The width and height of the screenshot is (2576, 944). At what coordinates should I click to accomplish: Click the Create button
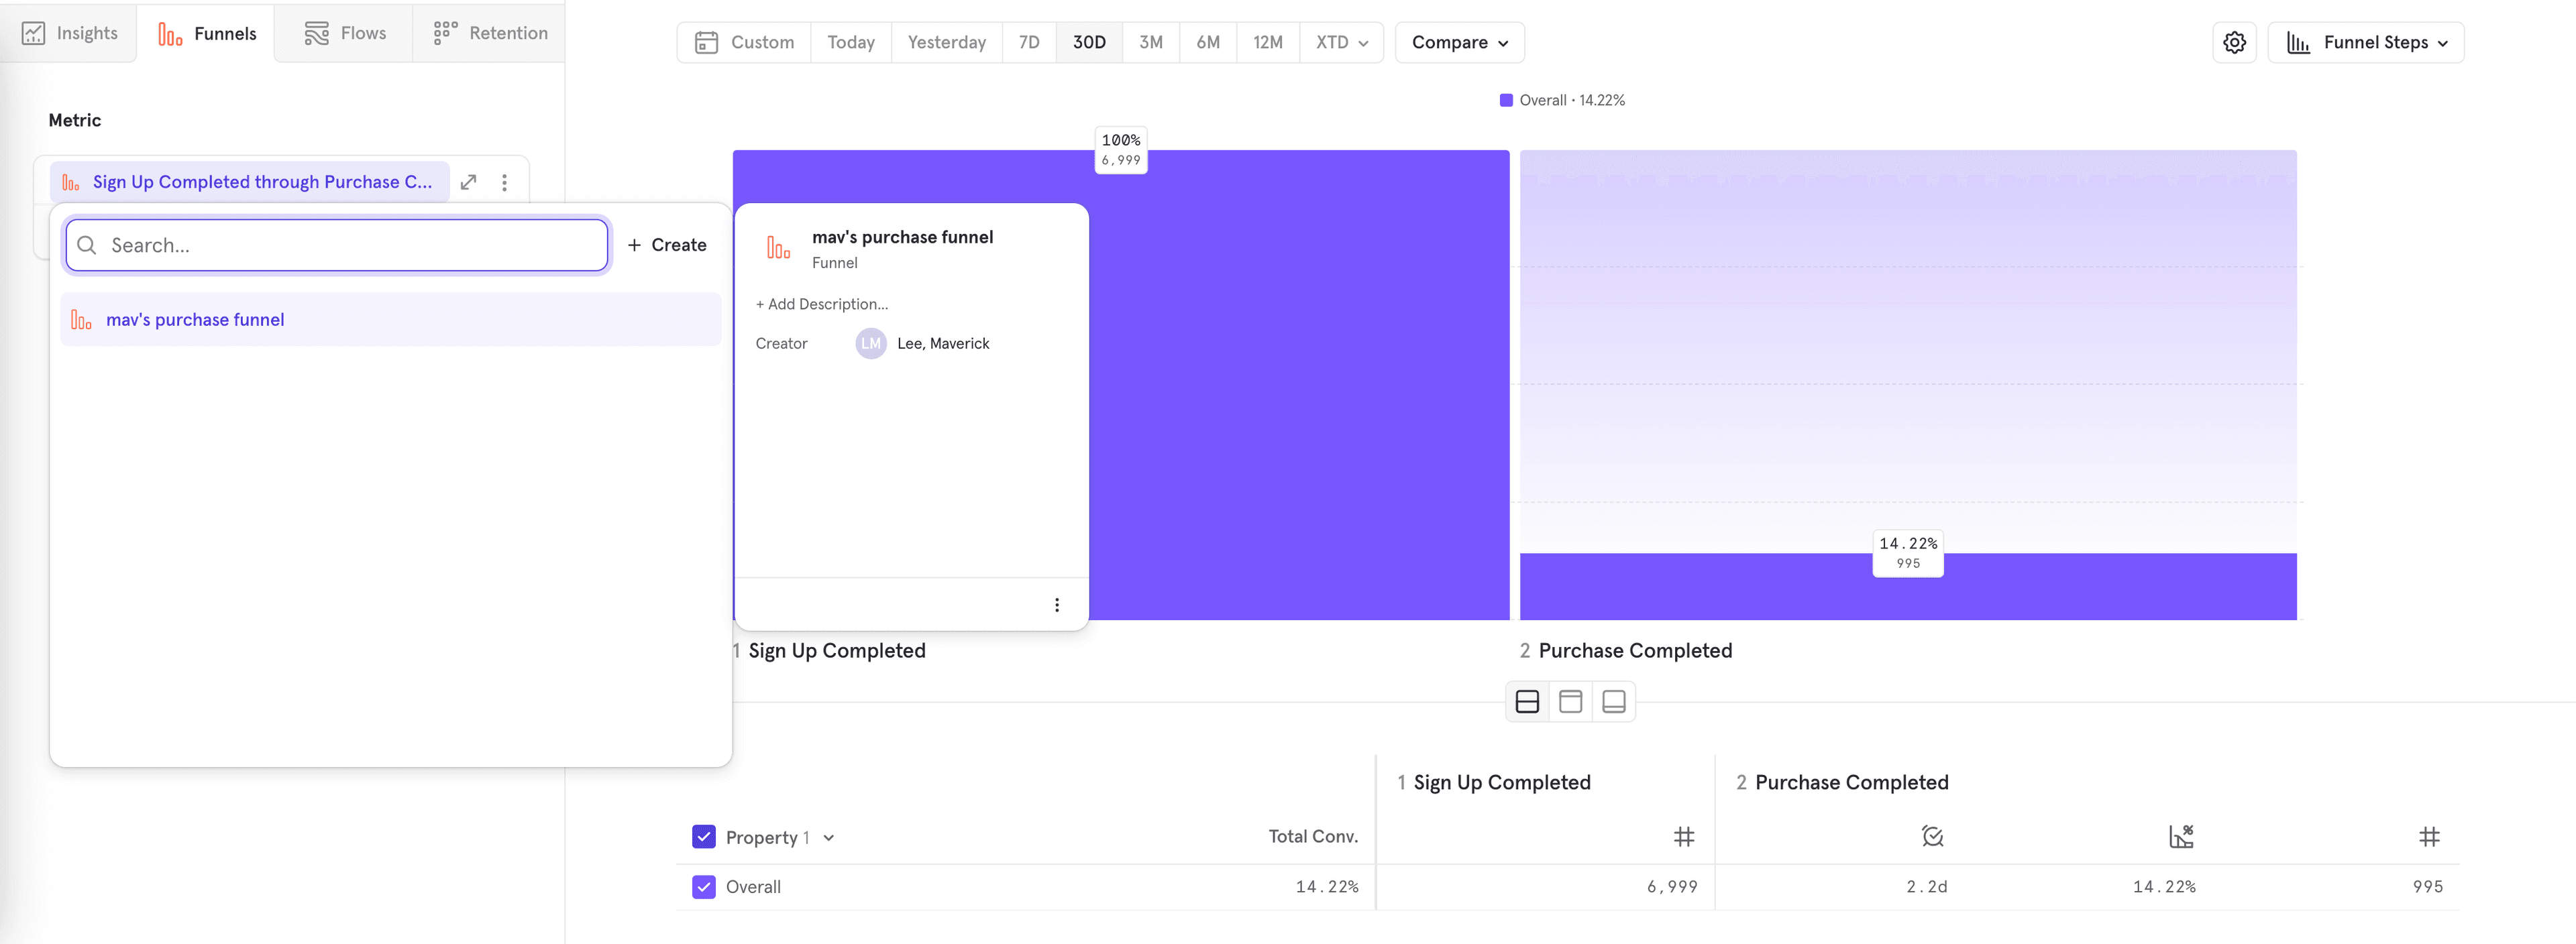pyautogui.click(x=666, y=245)
